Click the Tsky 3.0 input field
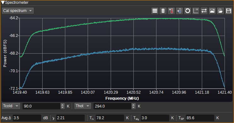The height and width of the screenshot is (123, 234). point(155,118)
